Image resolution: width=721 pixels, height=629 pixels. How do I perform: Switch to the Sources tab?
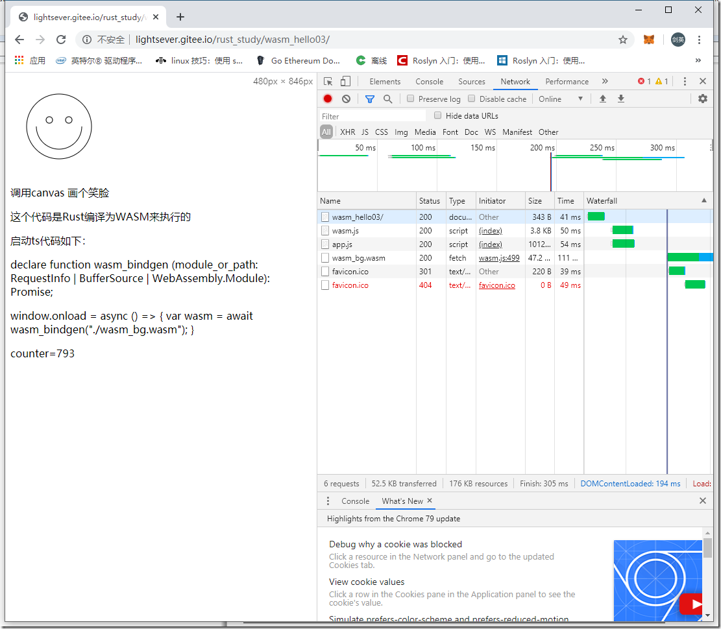472,81
